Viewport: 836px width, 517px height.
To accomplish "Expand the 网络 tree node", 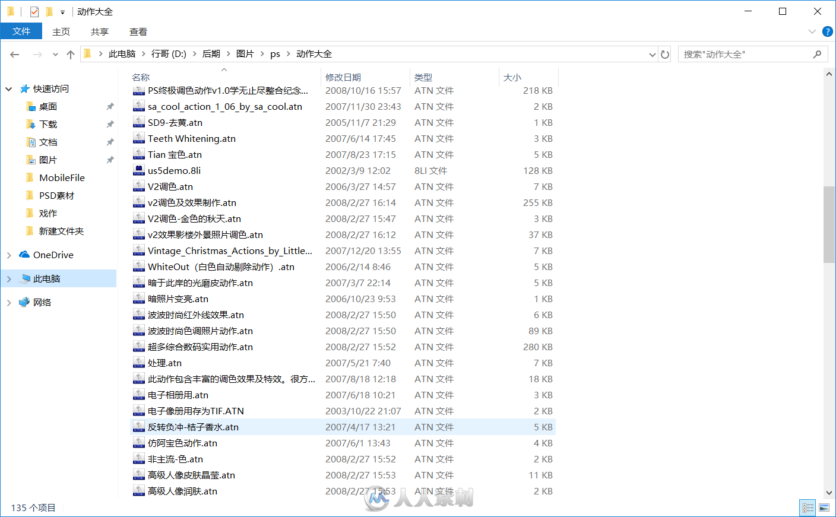I will pos(9,303).
